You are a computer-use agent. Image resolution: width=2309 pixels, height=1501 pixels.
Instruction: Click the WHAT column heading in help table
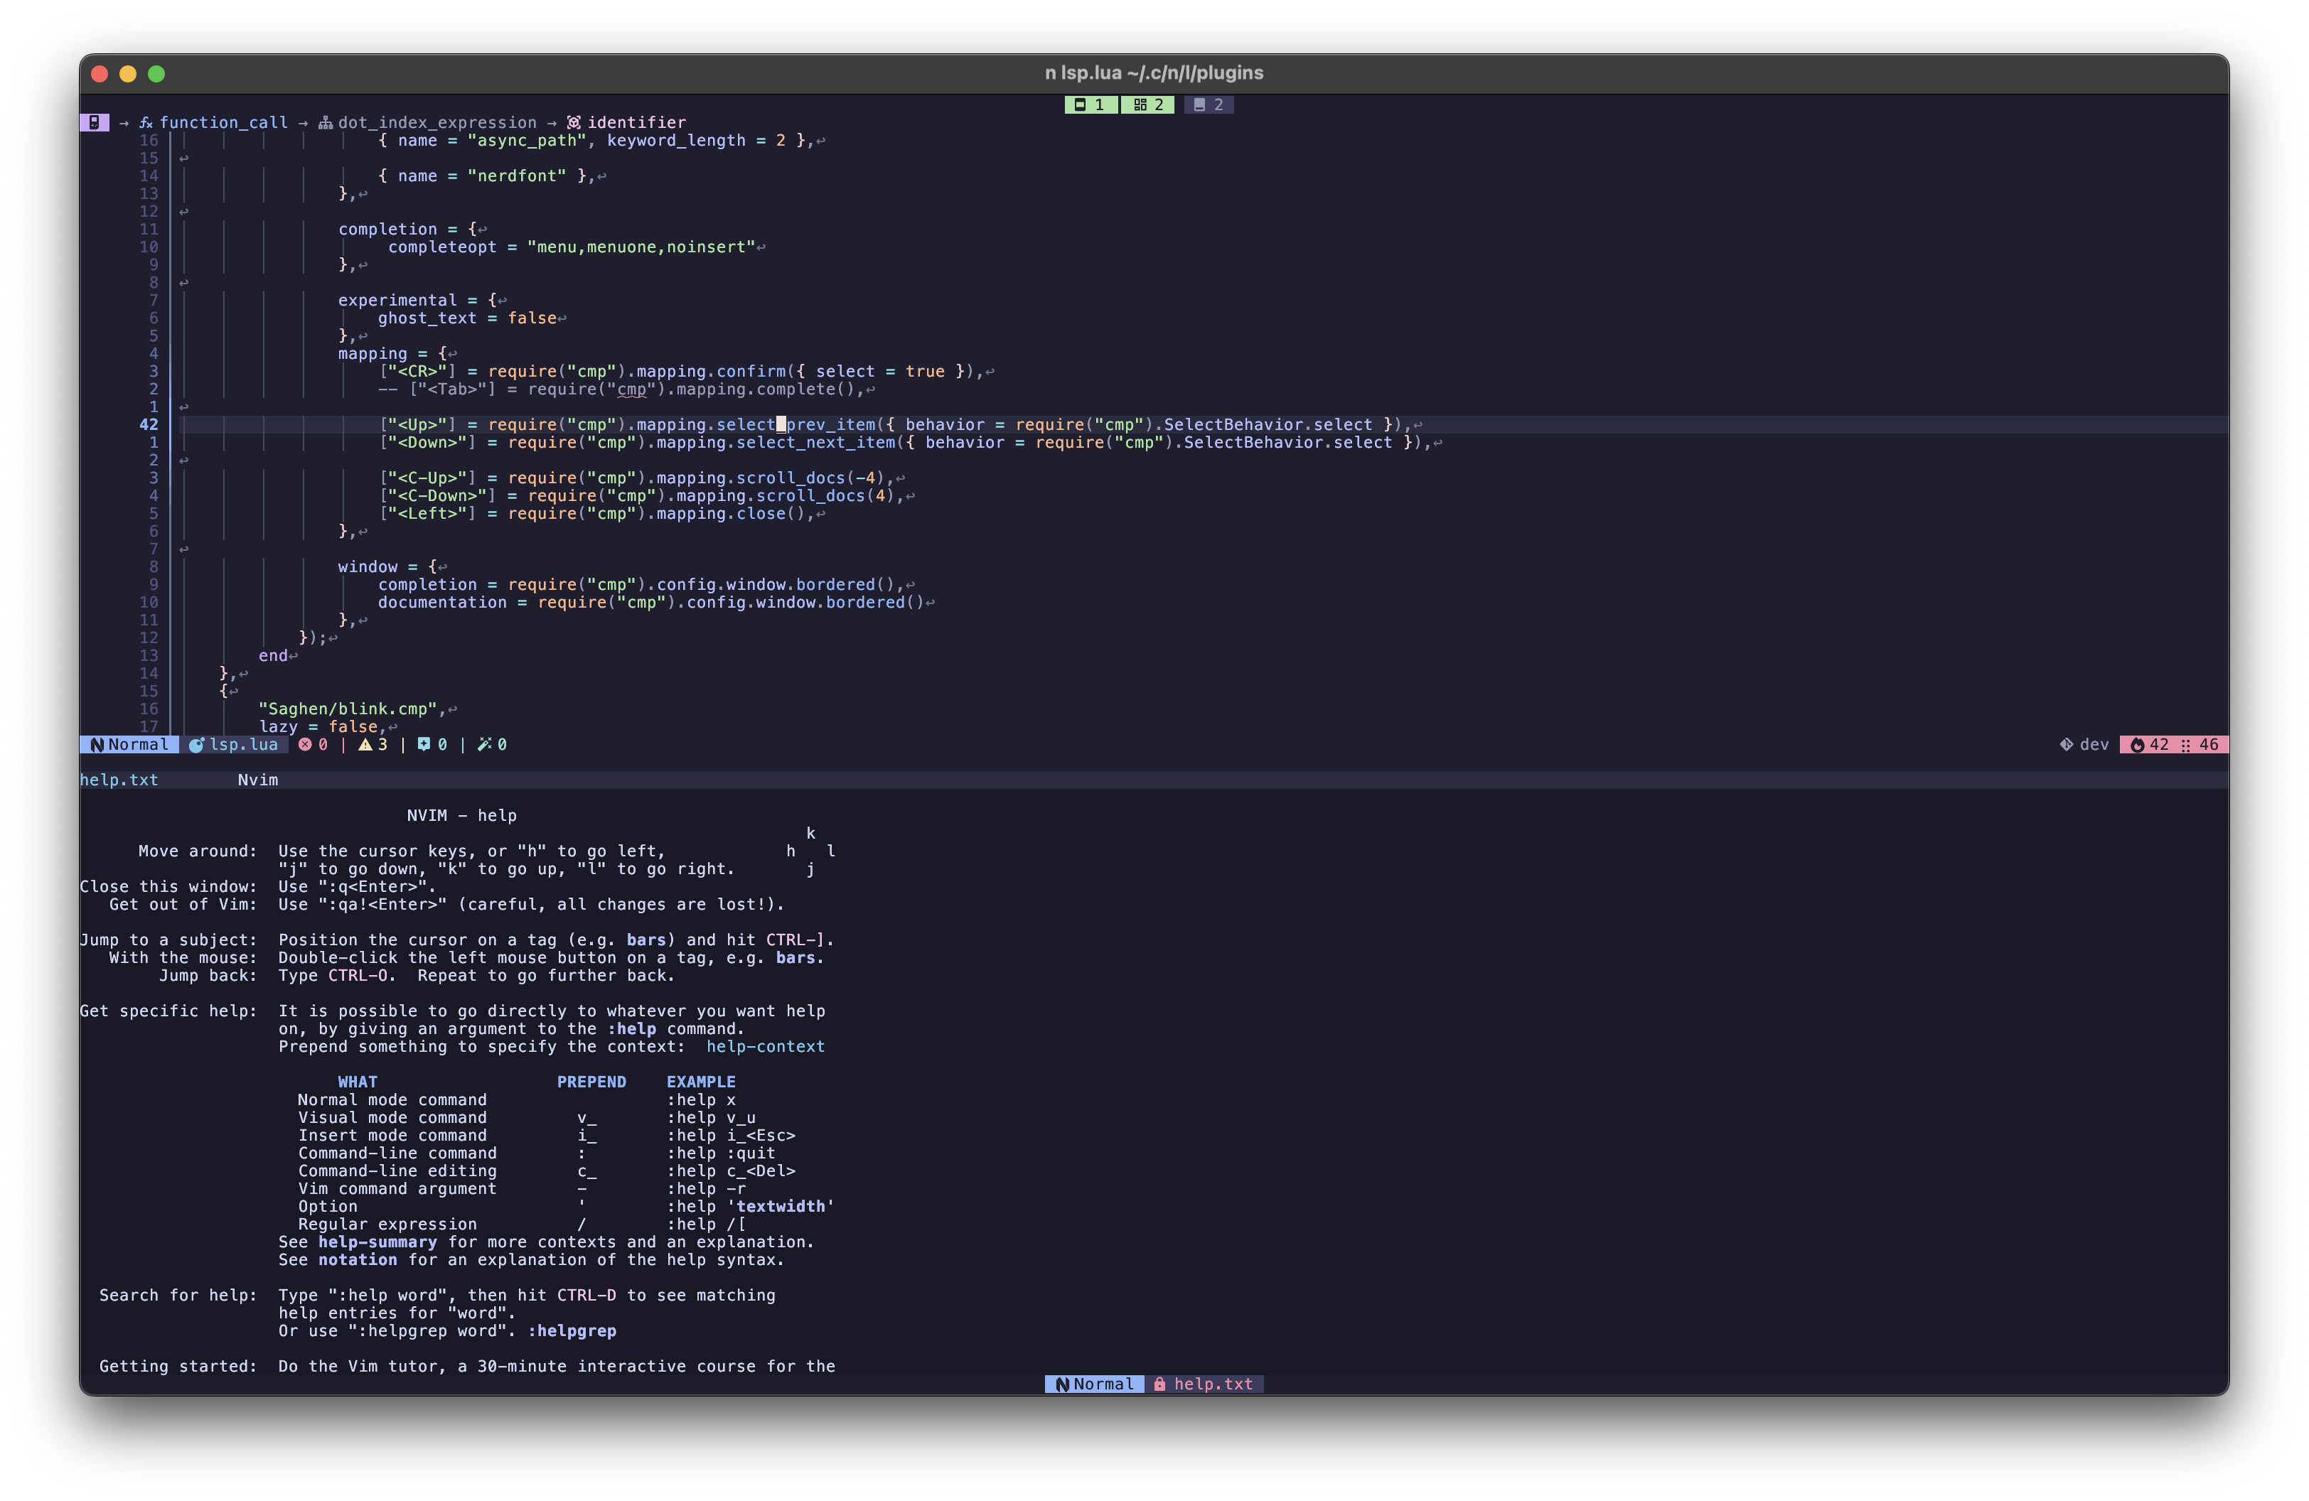click(x=358, y=1082)
